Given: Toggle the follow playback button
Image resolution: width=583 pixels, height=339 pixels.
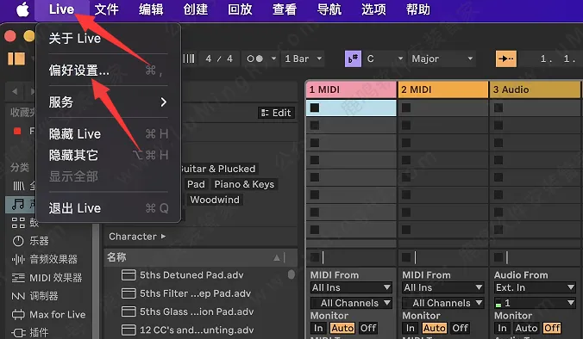Looking at the screenshot, I should [506, 59].
